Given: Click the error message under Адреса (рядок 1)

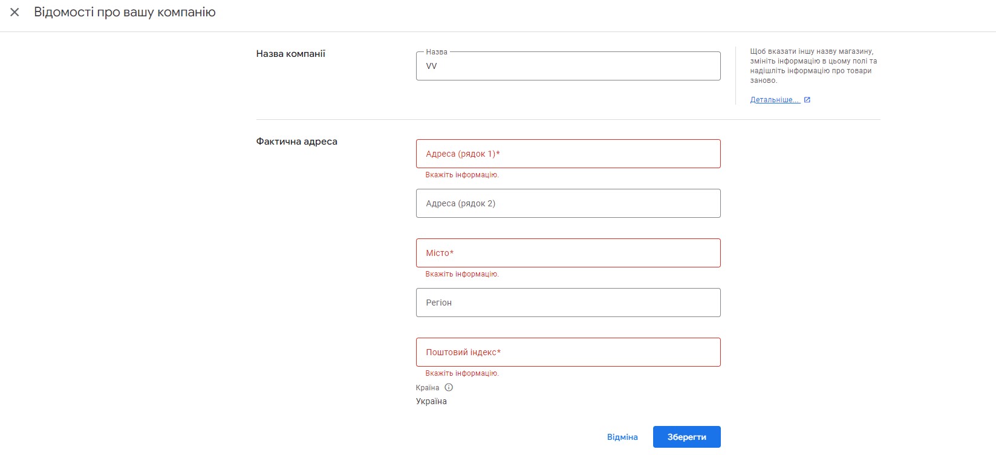Looking at the screenshot, I should (x=461, y=175).
